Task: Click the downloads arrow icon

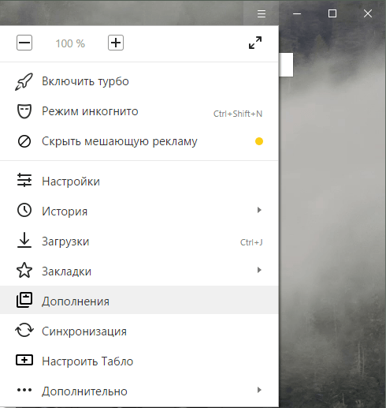Action: (x=24, y=240)
